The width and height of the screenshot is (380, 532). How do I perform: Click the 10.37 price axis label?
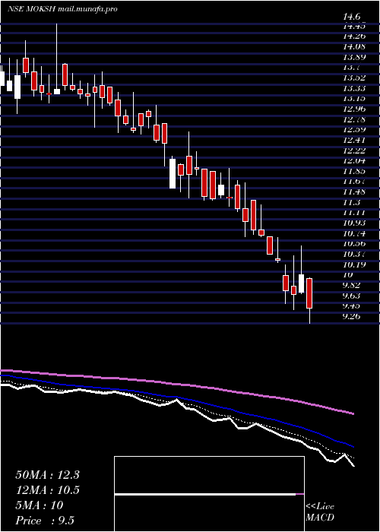[x=354, y=254]
